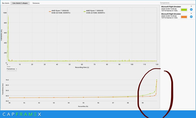Click the CapFrameX logo in the footer
Image resolution: width=196 pixels, height=118 pixels.
(22, 114)
